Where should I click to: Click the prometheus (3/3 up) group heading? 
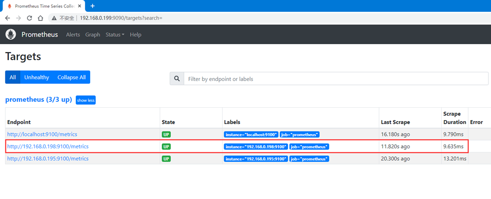click(39, 100)
